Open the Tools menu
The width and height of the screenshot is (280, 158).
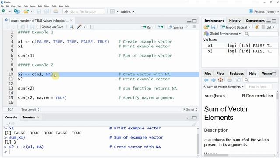61,6
